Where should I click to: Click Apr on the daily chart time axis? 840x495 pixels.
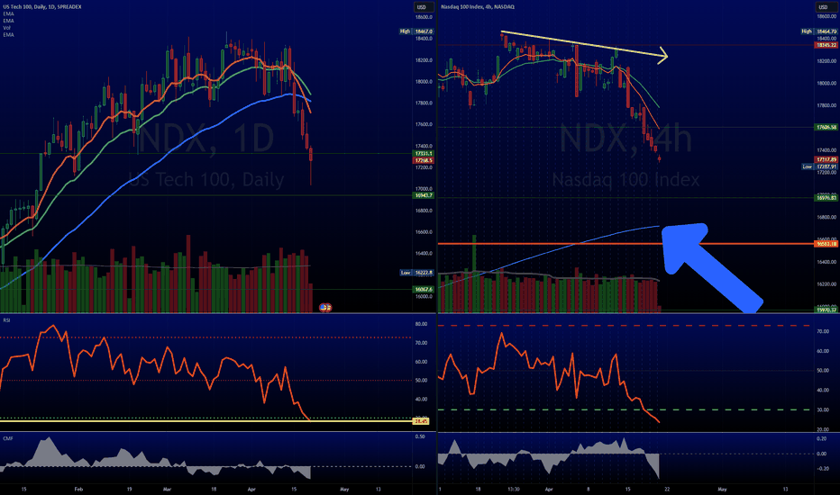[252, 489]
